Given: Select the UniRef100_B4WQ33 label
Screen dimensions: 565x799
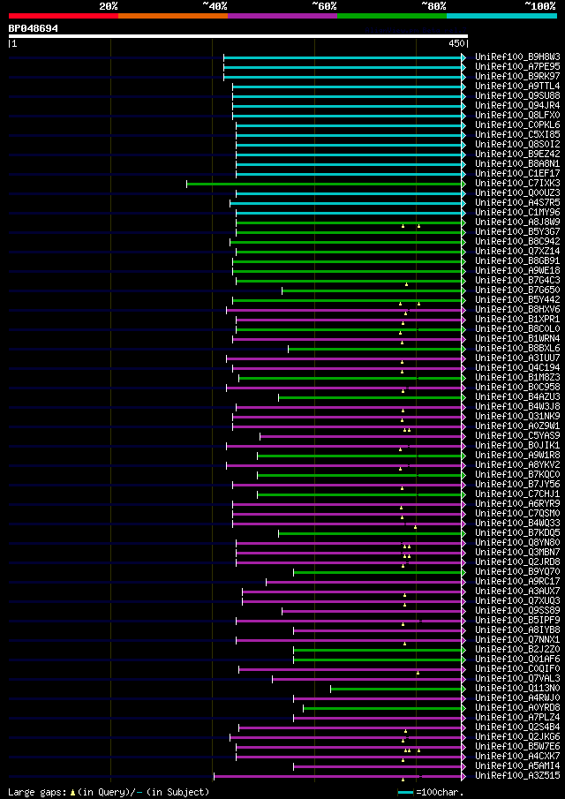Looking at the screenshot, I should click(x=517, y=524).
